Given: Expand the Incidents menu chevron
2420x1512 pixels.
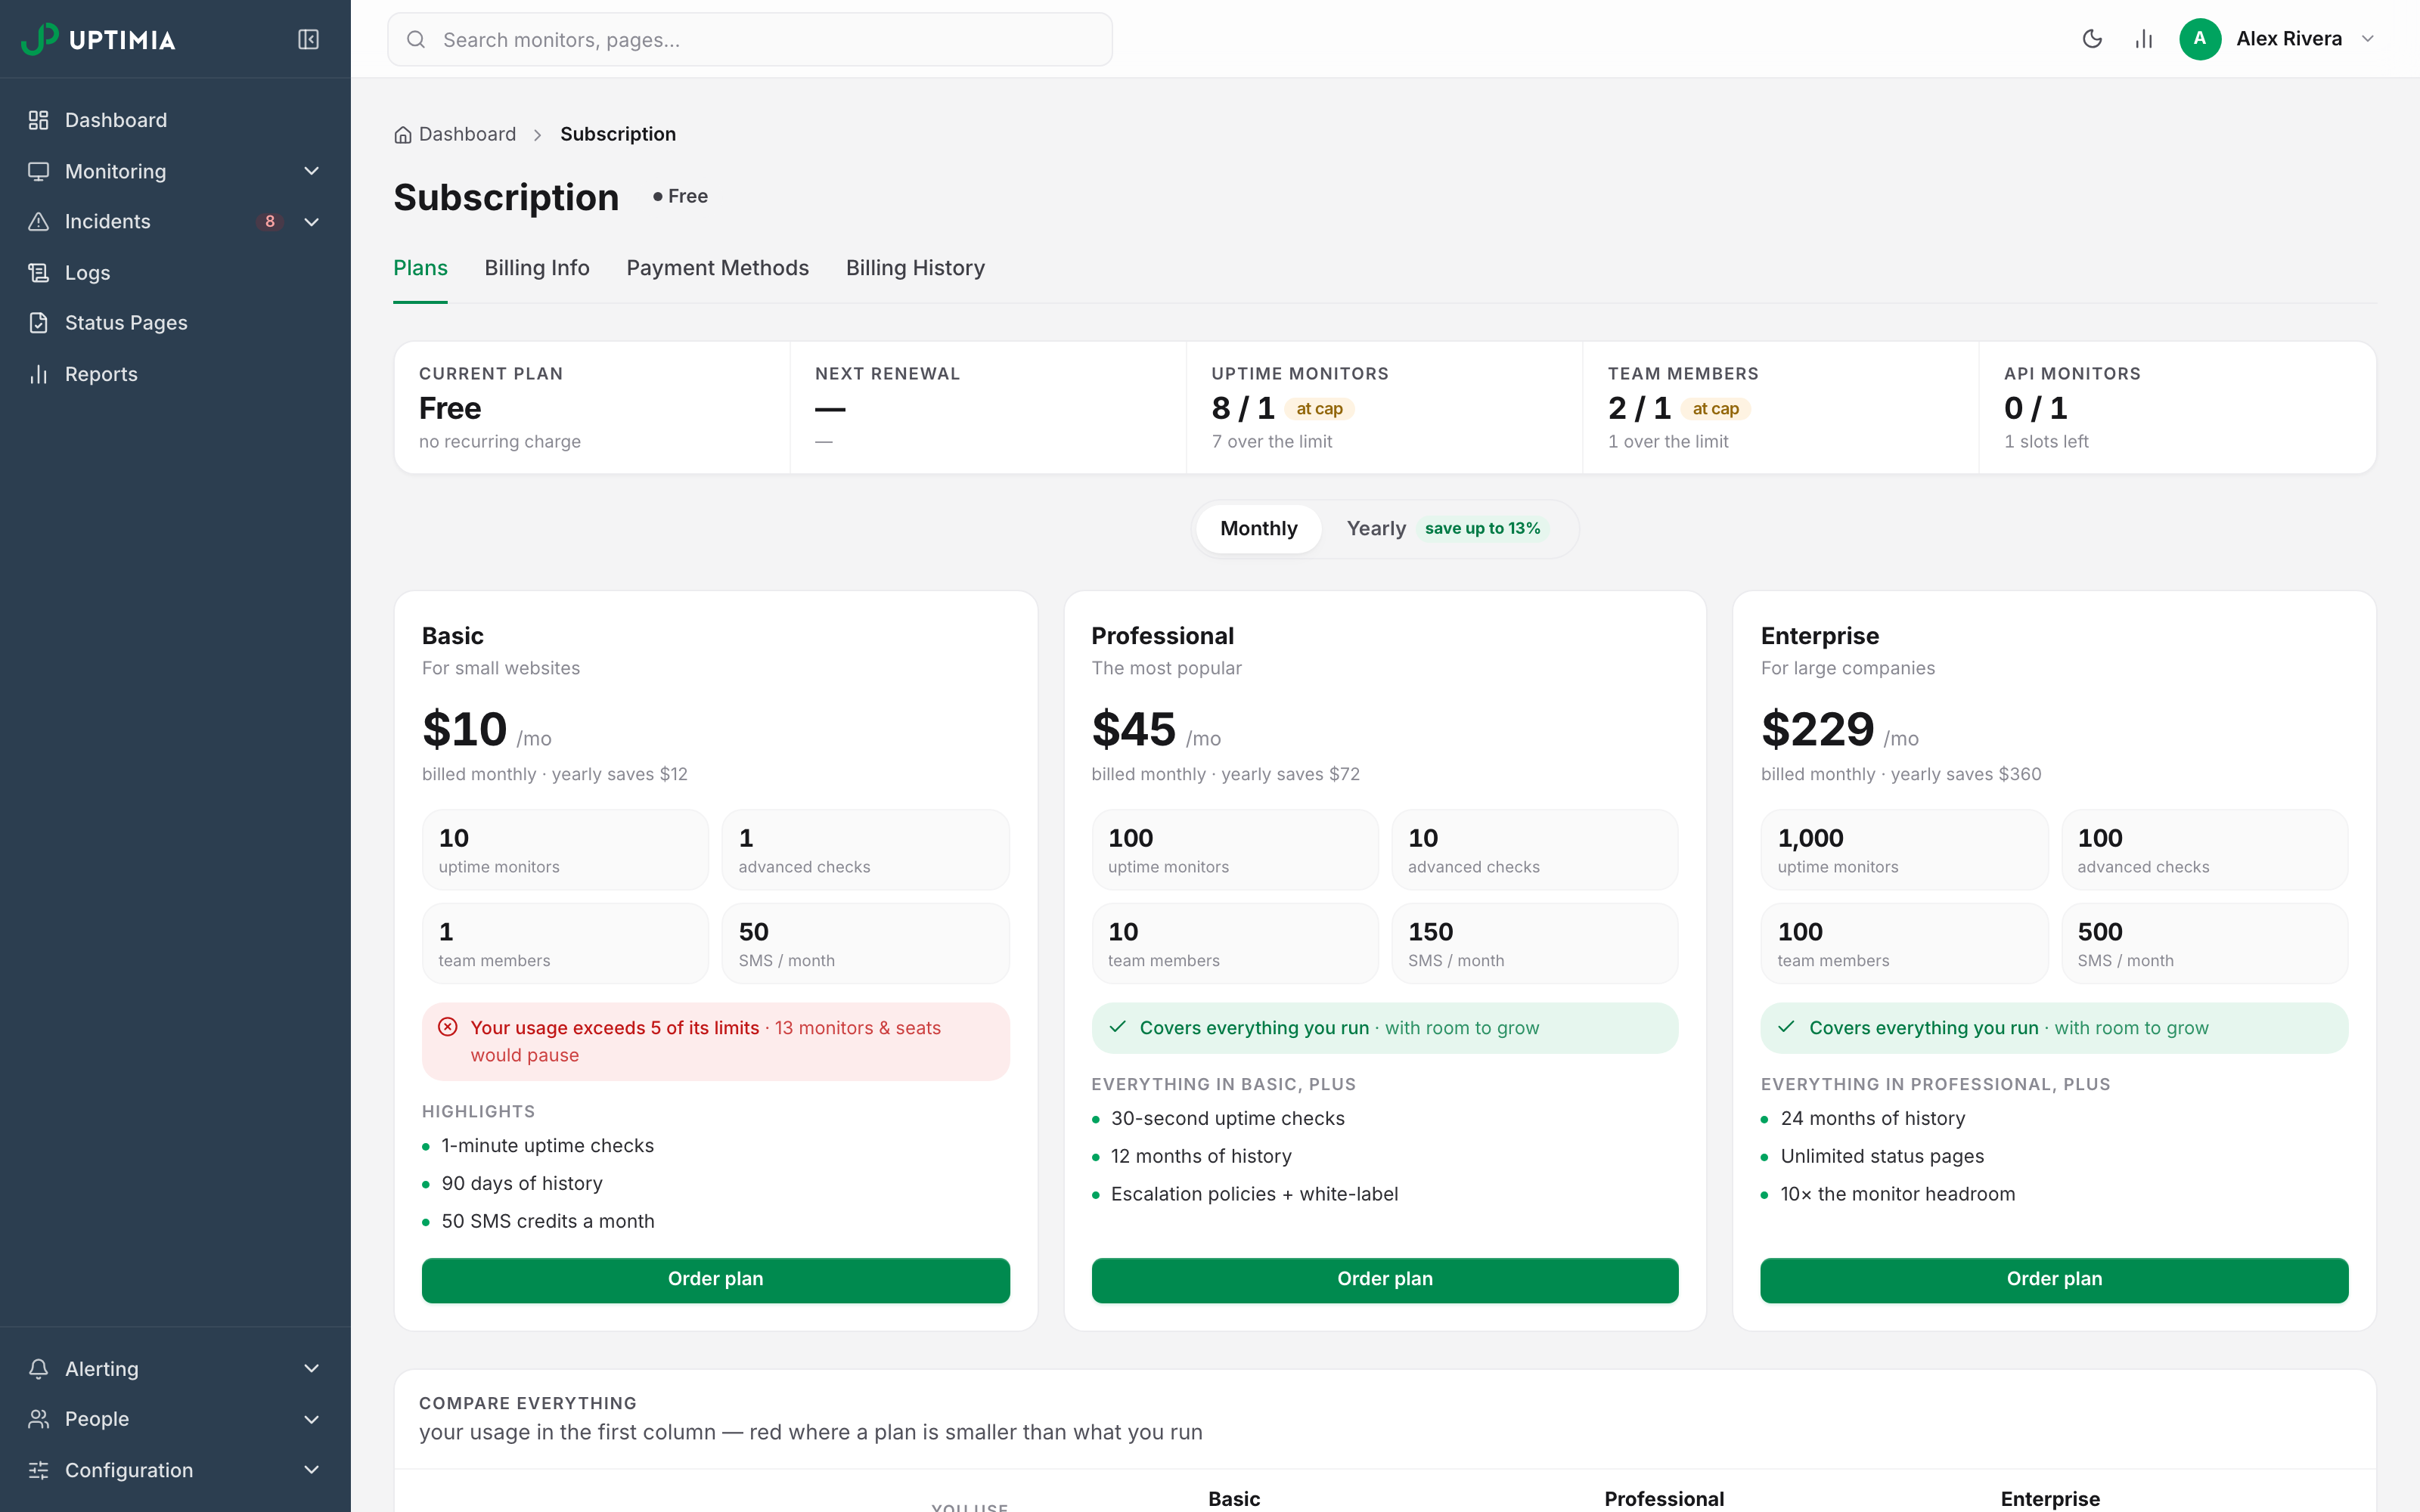Looking at the screenshot, I should pos(311,221).
